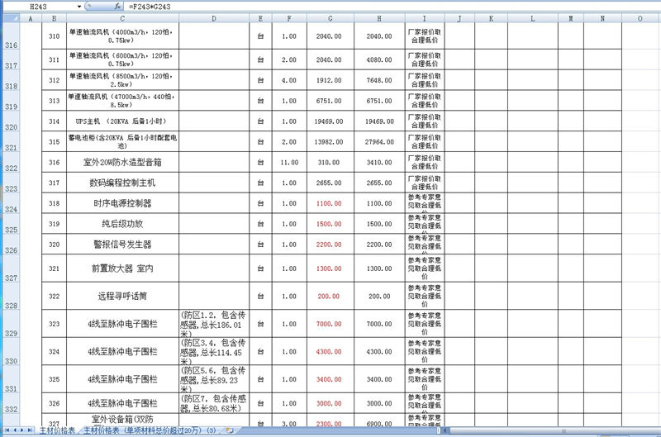This screenshot has width=661, height=437.
Task: Open the Name Box dropdown arrow
Action: pos(80,7)
